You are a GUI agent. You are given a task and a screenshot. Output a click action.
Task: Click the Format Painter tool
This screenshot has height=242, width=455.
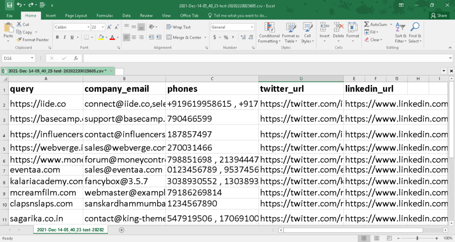pos(32,40)
